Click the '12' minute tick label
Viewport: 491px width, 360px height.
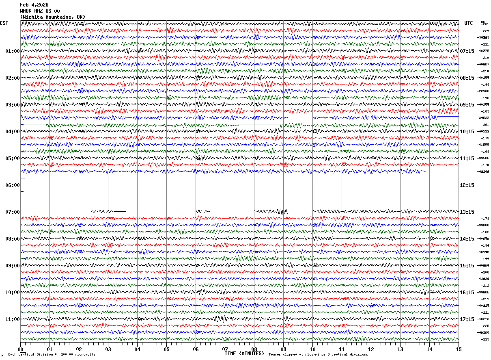(x=371, y=349)
